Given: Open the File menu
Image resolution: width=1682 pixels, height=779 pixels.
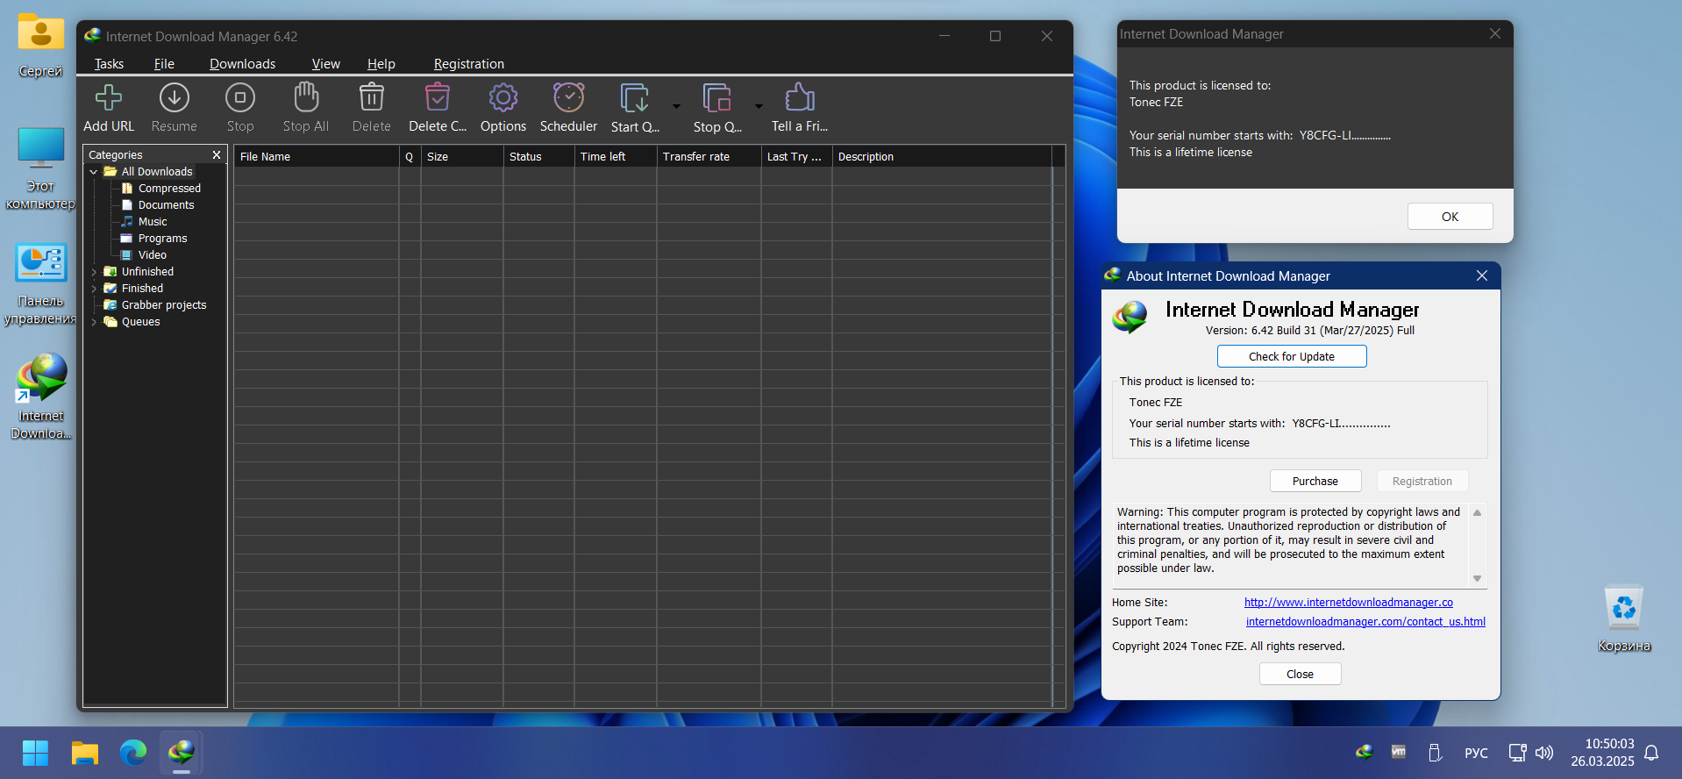Looking at the screenshot, I should (164, 64).
